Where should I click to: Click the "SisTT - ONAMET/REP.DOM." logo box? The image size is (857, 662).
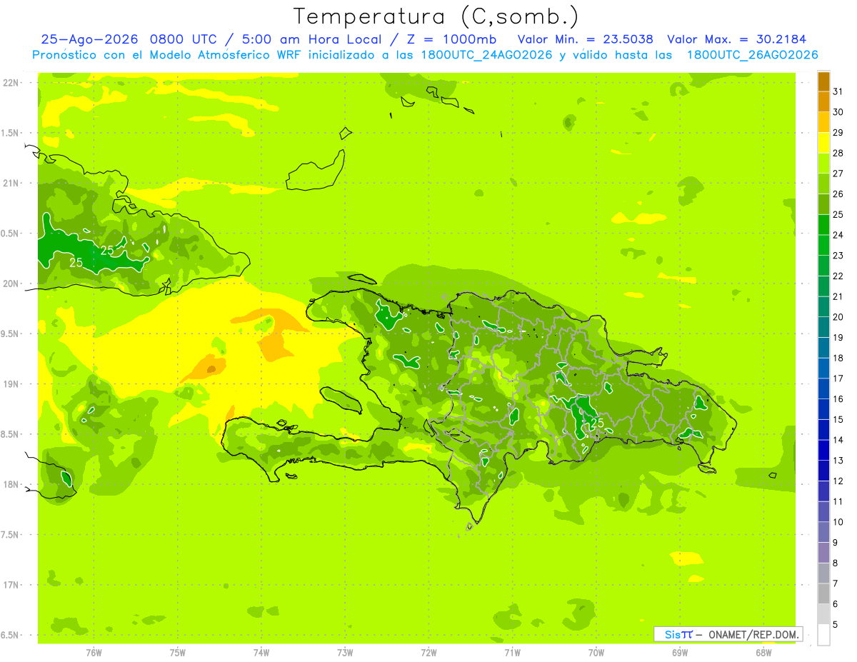coord(728,634)
